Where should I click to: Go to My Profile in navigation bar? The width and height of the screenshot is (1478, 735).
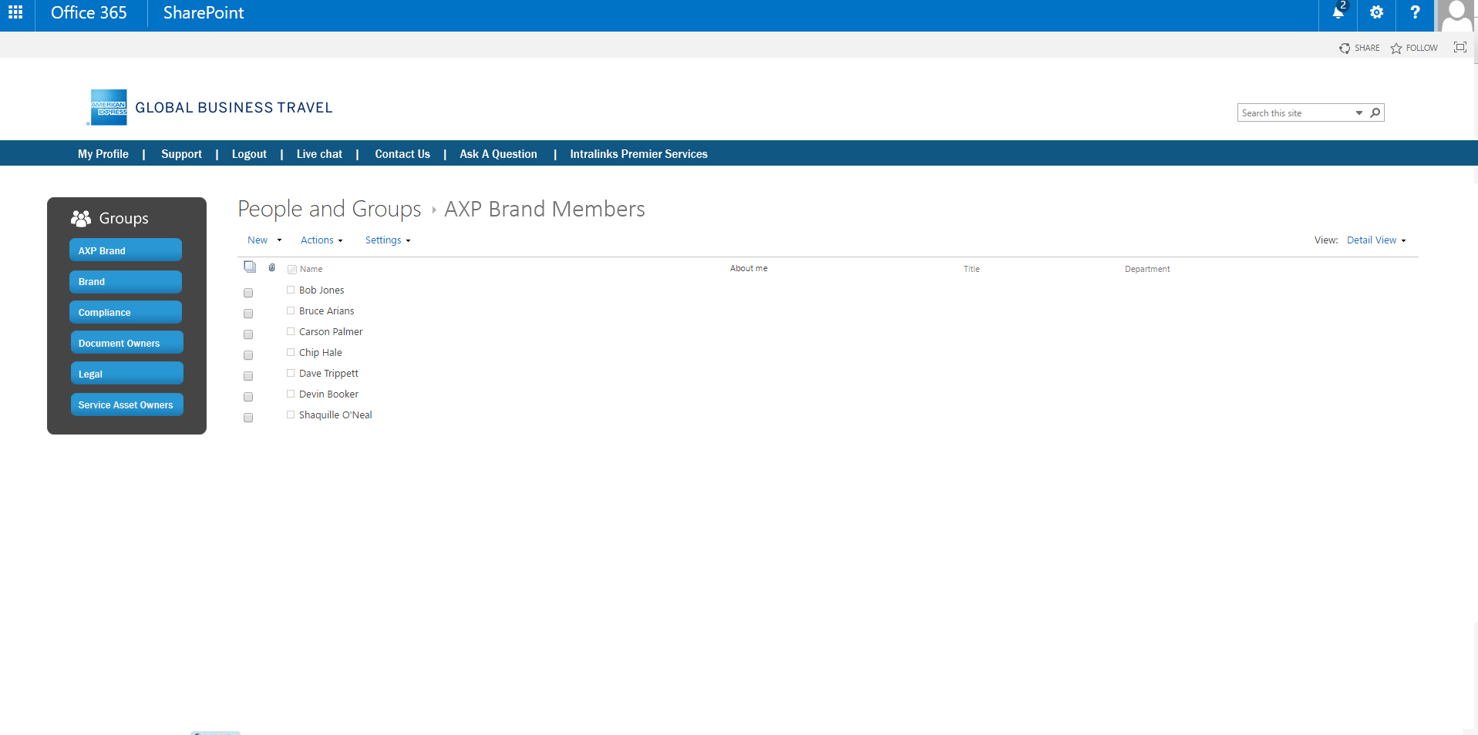(x=103, y=154)
